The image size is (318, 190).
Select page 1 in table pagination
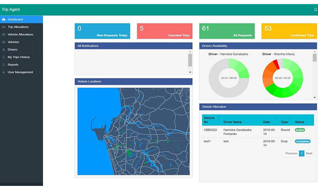301,153
